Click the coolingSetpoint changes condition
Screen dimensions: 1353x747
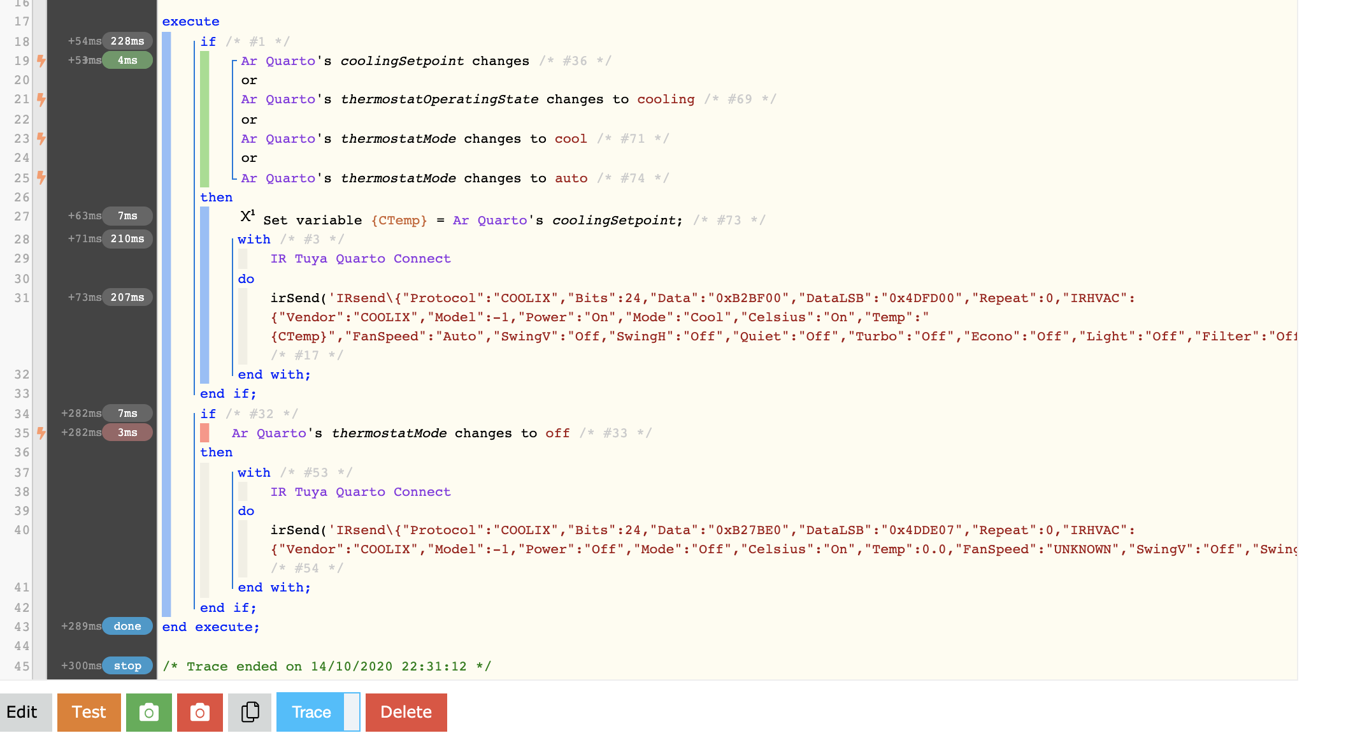385,61
